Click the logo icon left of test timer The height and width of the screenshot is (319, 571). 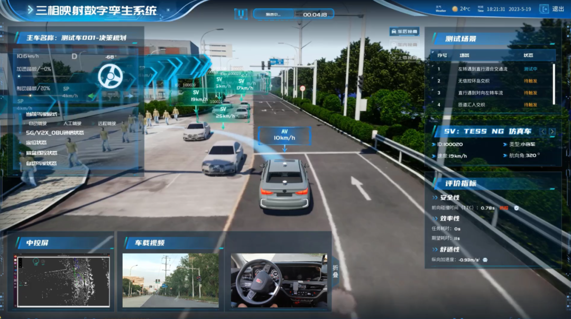coord(241,14)
